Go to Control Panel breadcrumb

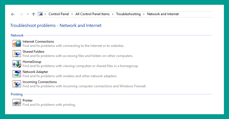(59, 14)
